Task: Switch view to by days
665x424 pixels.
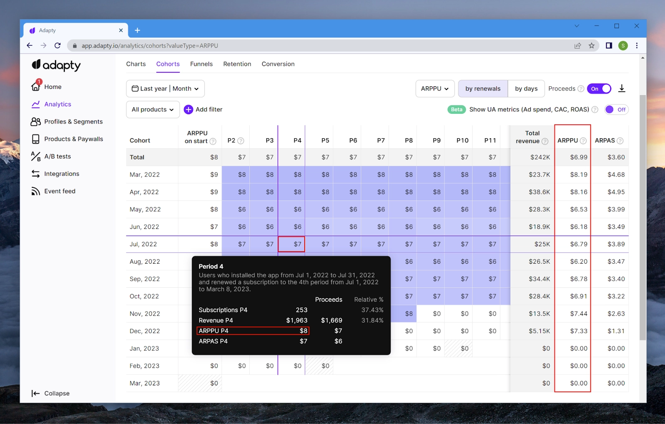Action: click(x=526, y=88)
